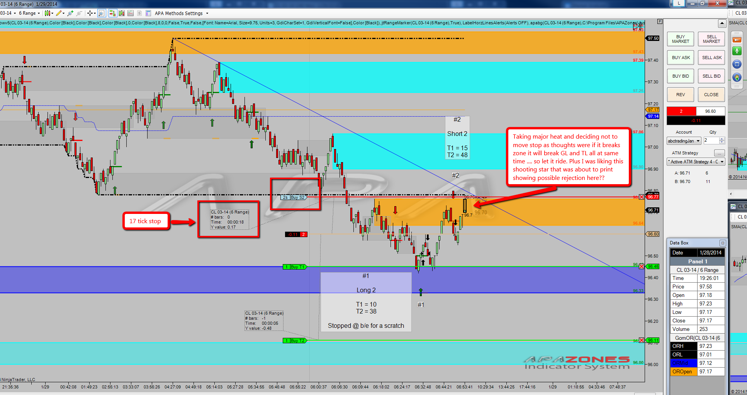The width and height of the screenshot is (747, 395).
Task: Click the orange left-arrow icon in the floating toolbar
Action: (737, 40)
